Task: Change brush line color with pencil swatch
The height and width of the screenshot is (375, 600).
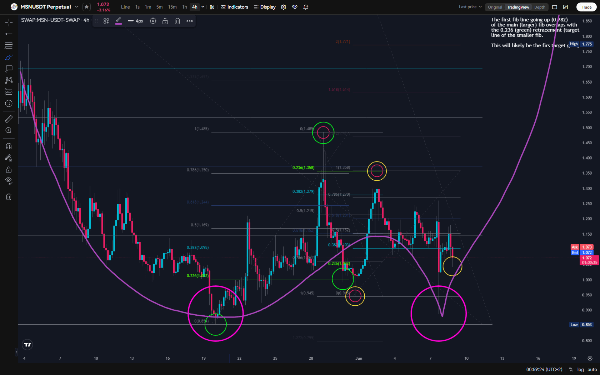Action: pyautogui.click(x=119, y=21)
